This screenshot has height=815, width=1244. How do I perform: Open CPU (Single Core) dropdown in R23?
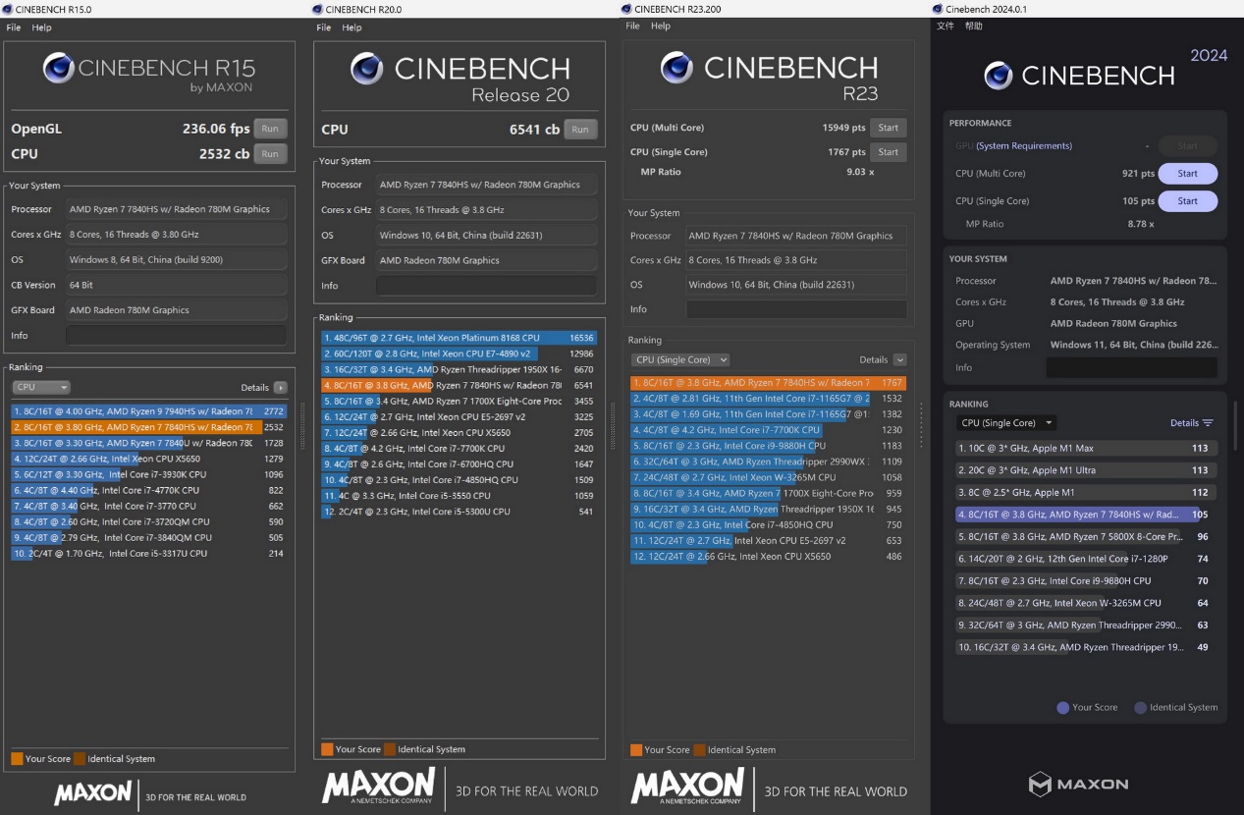point(680,360)
